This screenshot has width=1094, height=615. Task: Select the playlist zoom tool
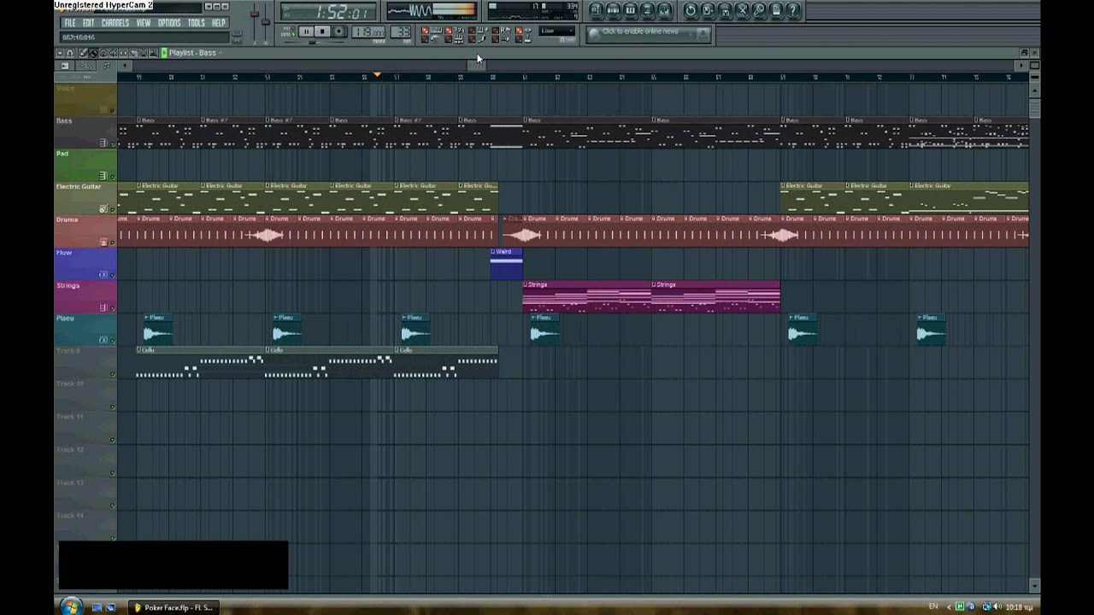(x=153, y=53)
